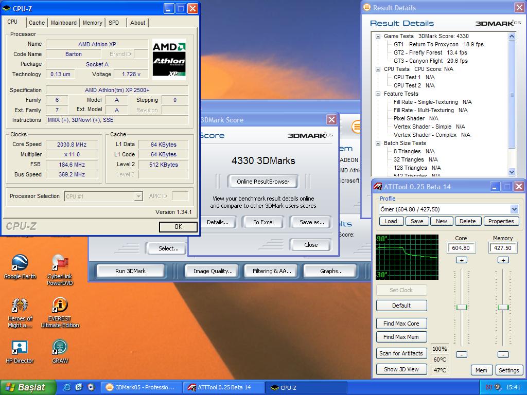Decrease Memory clock with minus button
The image size is (527, 395).
click(x=503, y=354)
